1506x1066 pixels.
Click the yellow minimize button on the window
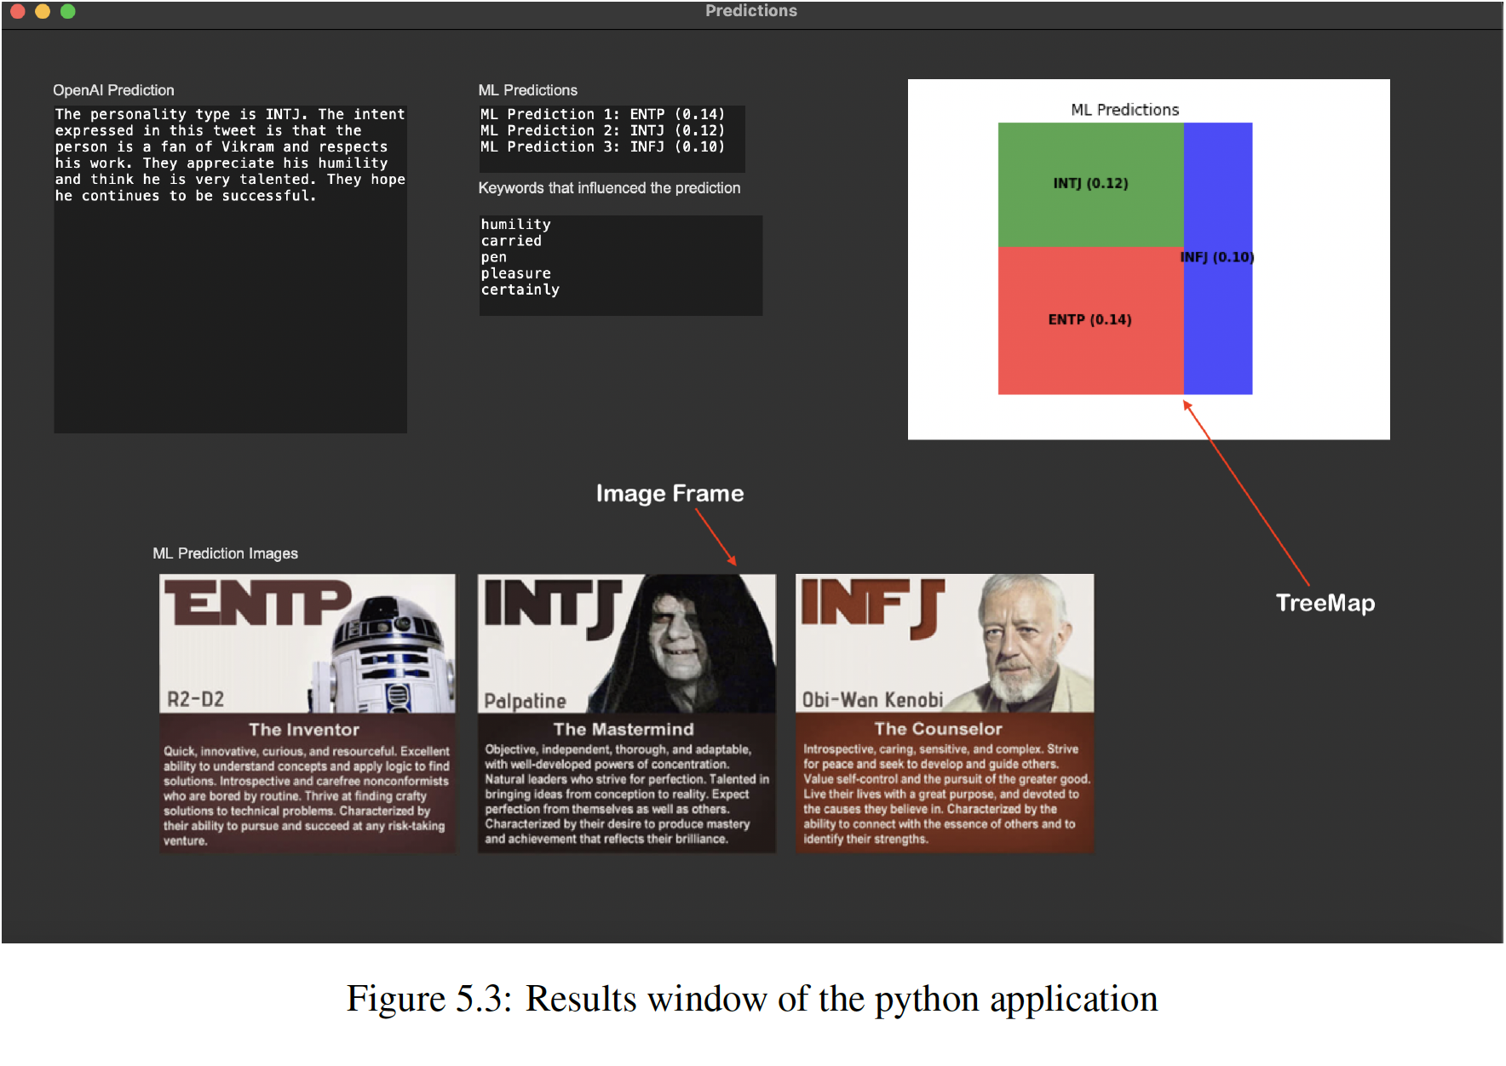[43, 11]
